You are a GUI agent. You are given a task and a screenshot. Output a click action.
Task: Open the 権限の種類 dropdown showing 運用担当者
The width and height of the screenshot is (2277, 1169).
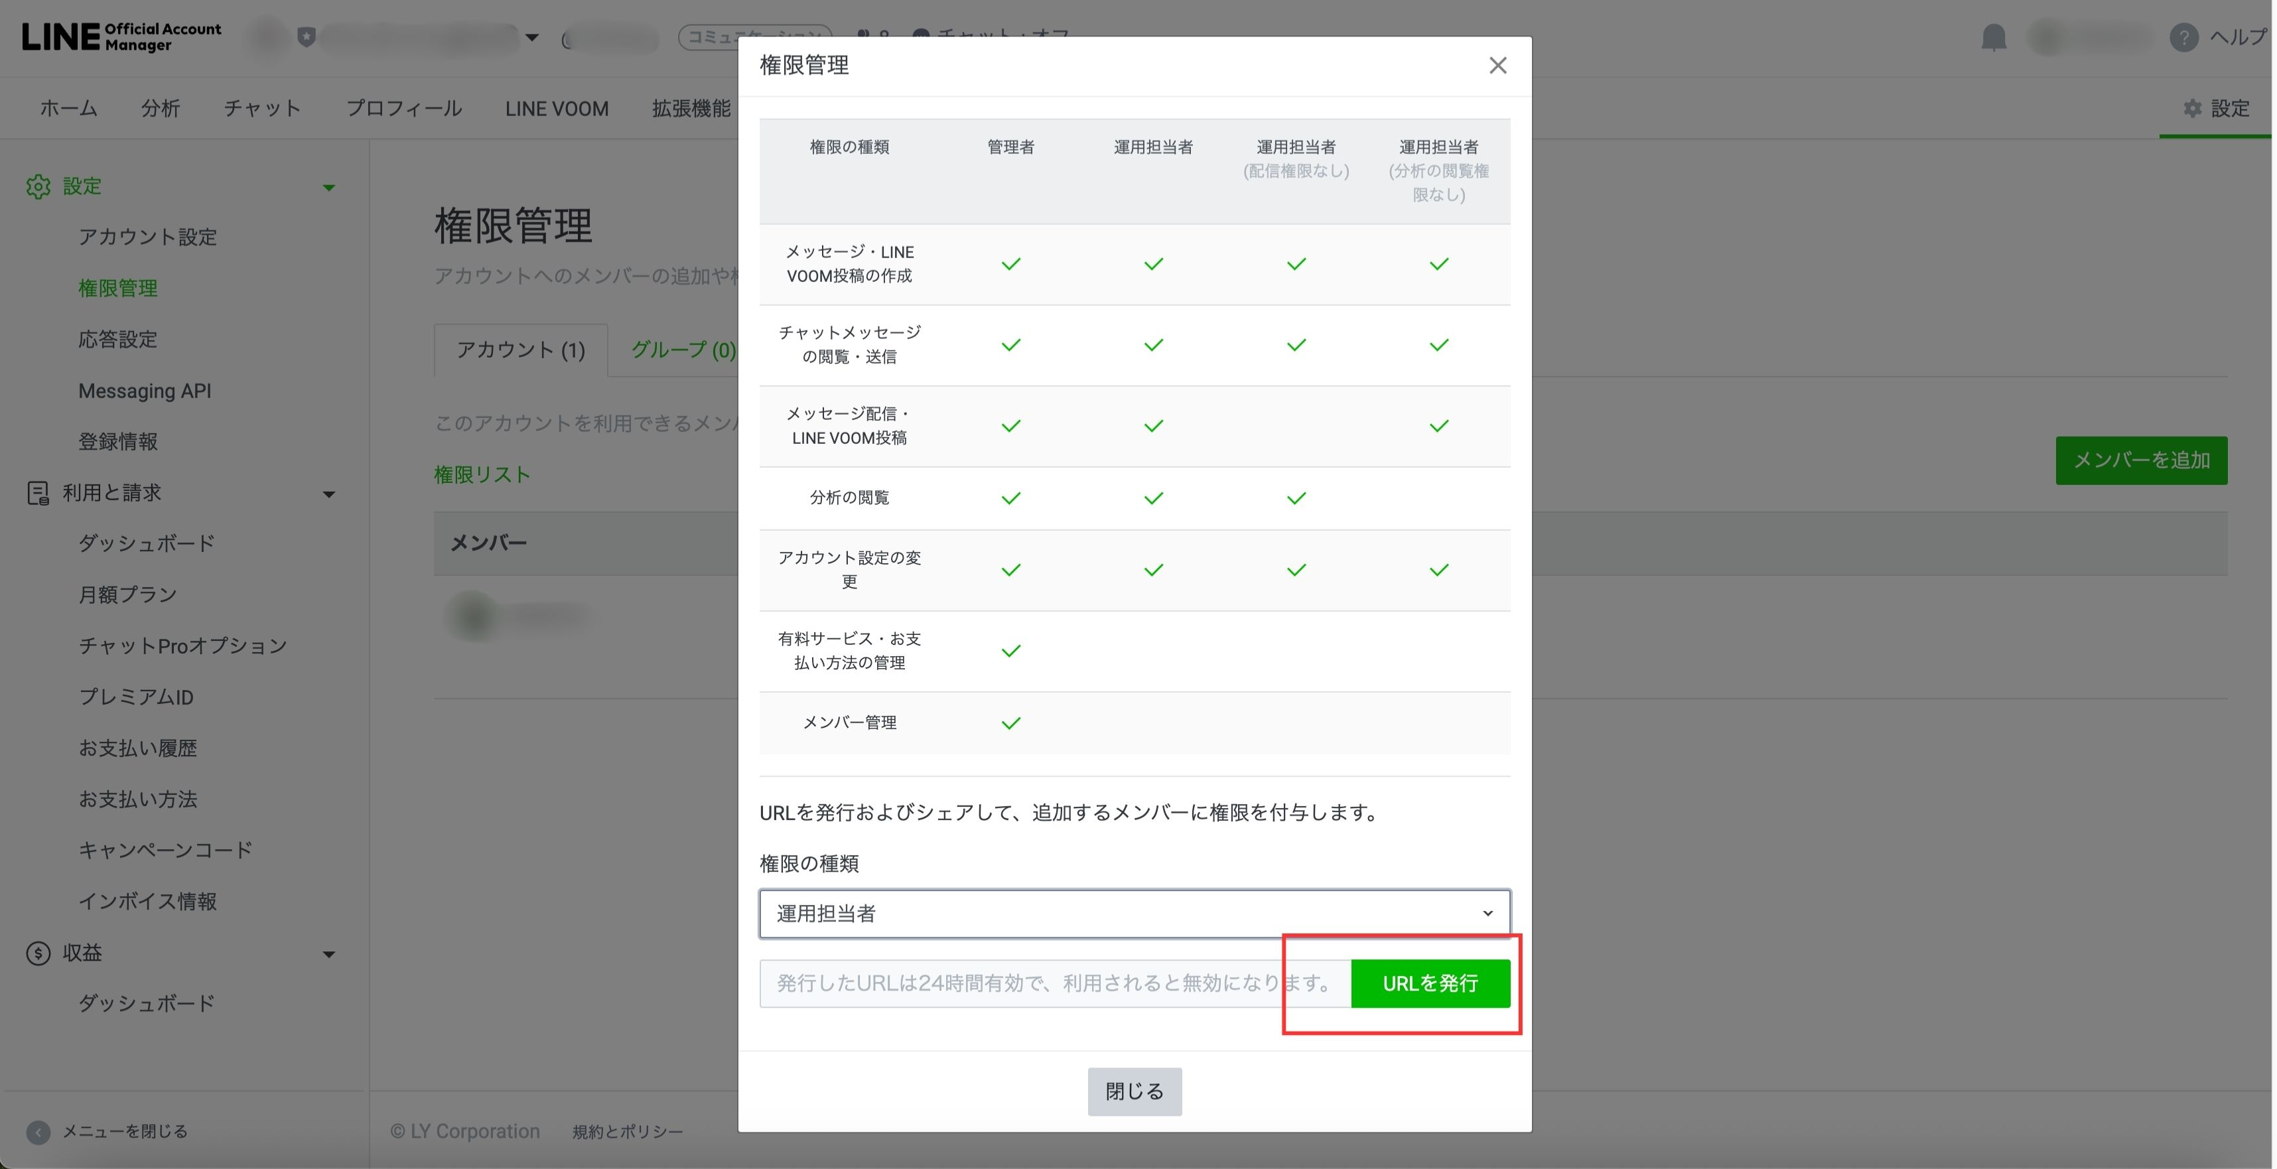1134,914
